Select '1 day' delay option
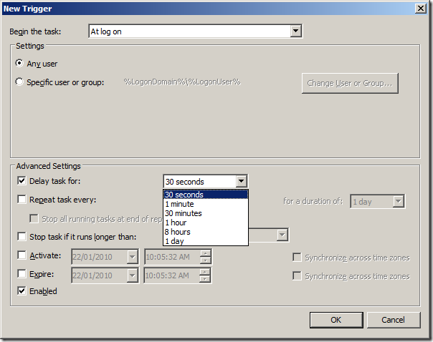Image resolution: width=433 pixels, height=342 pixels. coord(205,241)
